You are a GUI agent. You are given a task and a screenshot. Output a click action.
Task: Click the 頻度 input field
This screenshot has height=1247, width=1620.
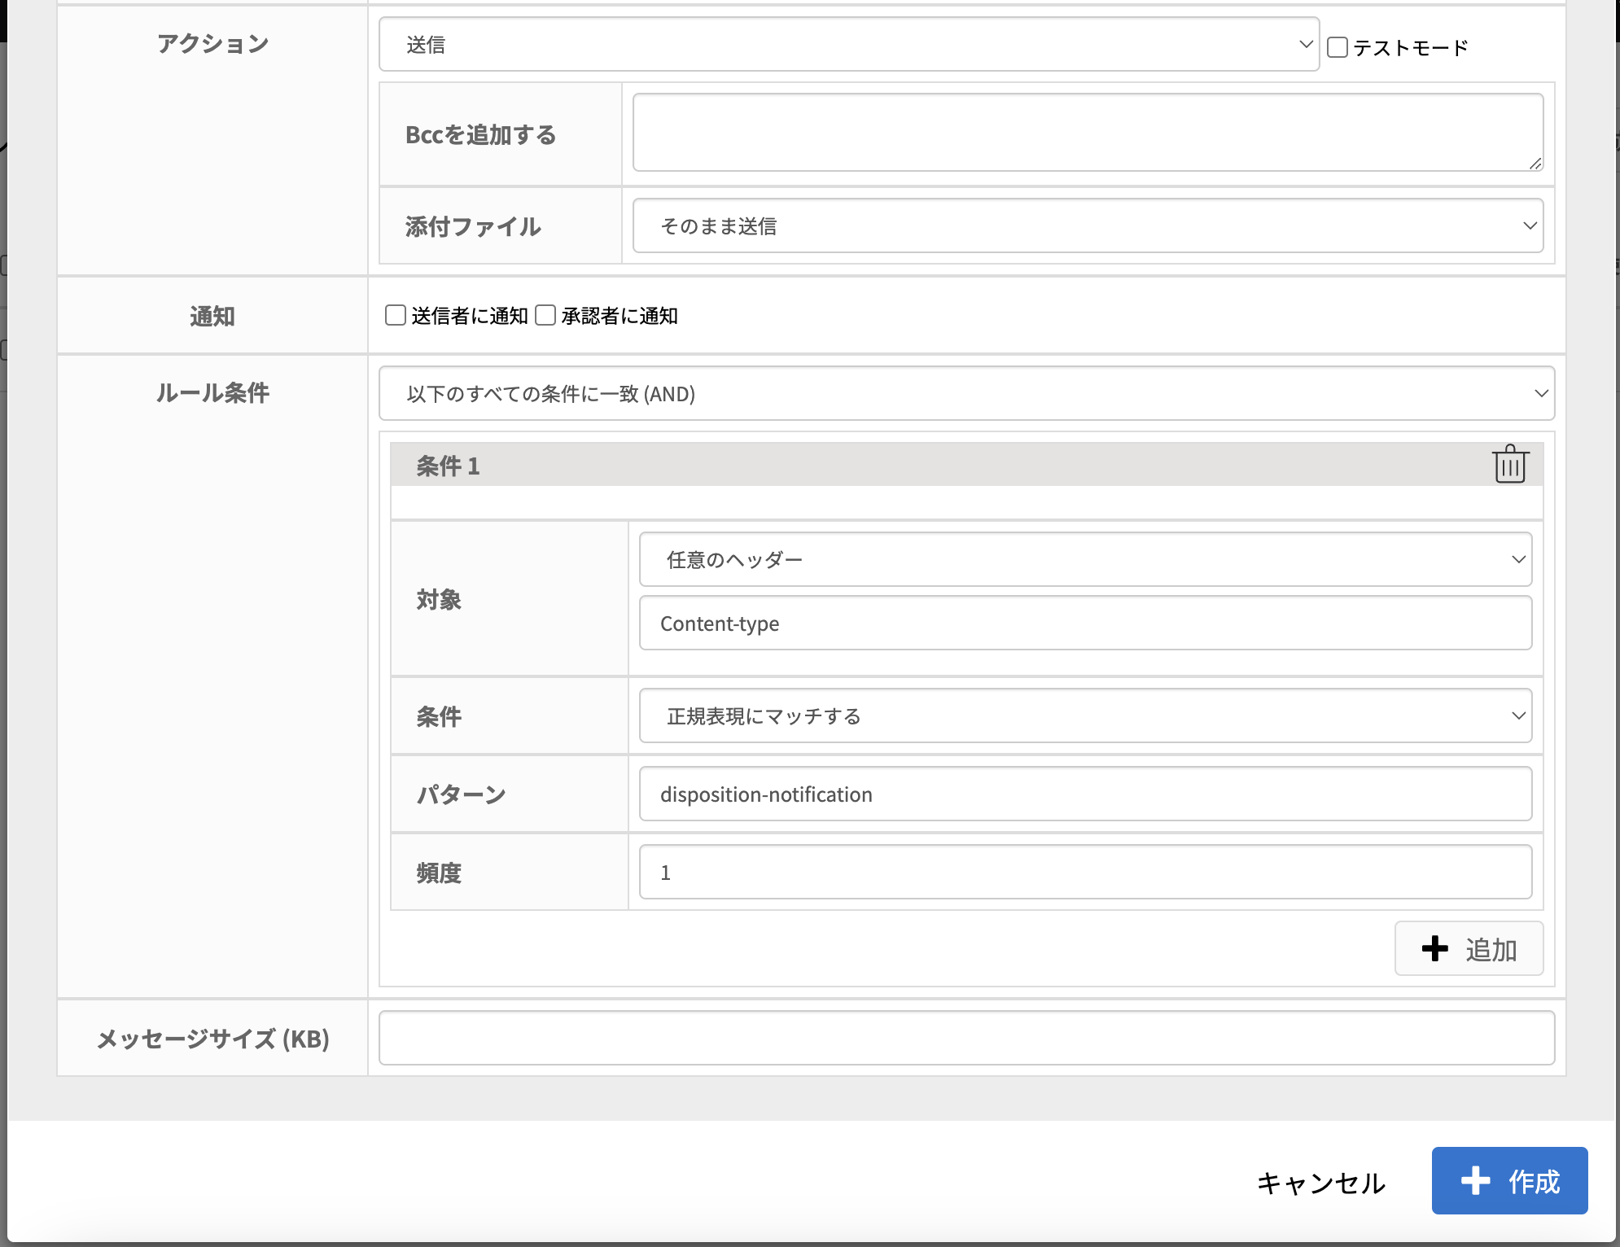point(1084,873)
